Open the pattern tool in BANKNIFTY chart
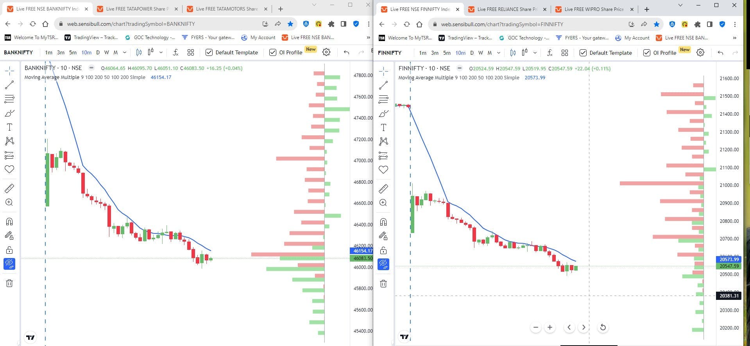This screenshot has width=750, height=346. (x=9, y=141)
